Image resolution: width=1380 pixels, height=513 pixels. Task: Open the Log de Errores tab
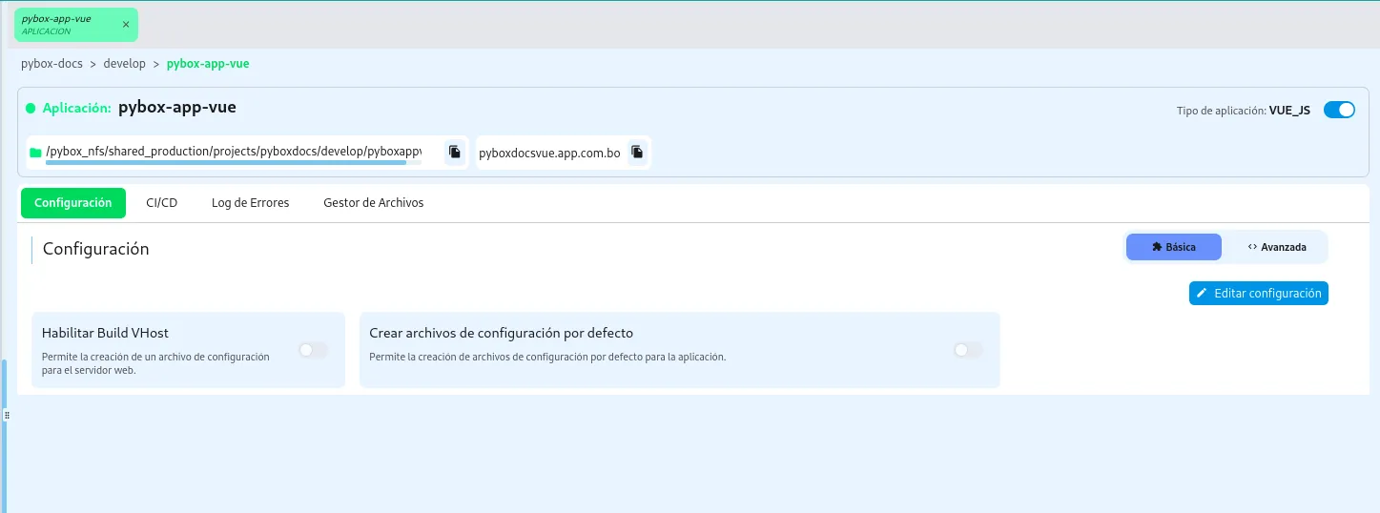tap(250, 203)
